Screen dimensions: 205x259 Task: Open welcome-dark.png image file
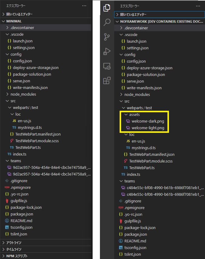(148, 121)
